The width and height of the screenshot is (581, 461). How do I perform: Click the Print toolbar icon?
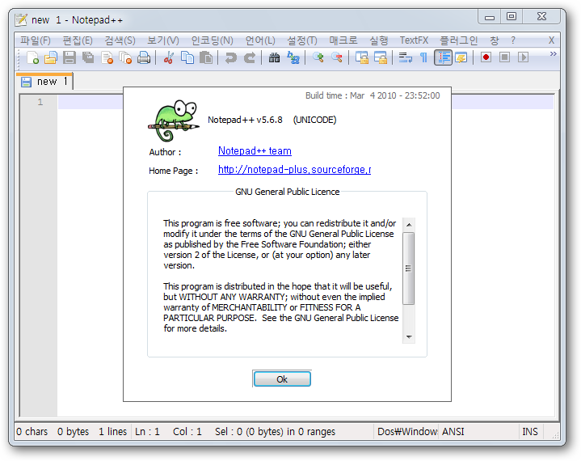[144, 58]
